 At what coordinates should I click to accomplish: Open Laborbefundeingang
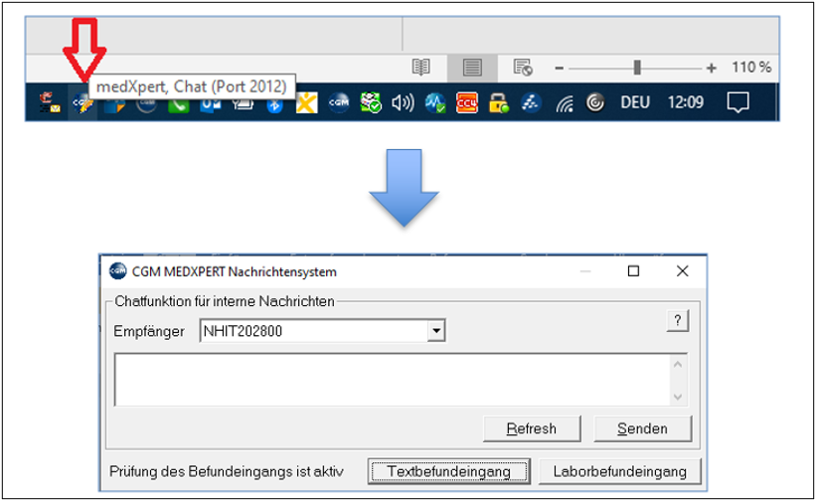[x=619, y=471]
